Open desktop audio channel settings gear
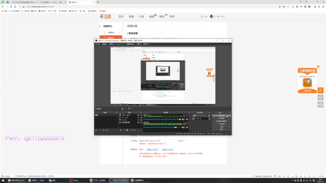Screen dimensions: 326x183 (187, 127)
